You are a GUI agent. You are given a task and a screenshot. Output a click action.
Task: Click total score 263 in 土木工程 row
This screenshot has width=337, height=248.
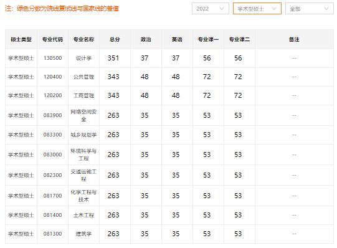tap(113, 215)
